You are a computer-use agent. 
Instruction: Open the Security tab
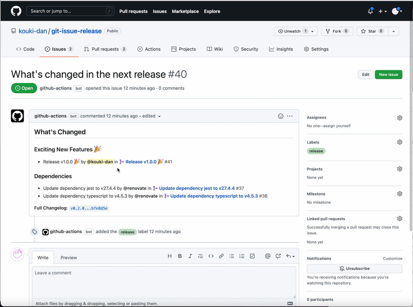pos(246,49)
